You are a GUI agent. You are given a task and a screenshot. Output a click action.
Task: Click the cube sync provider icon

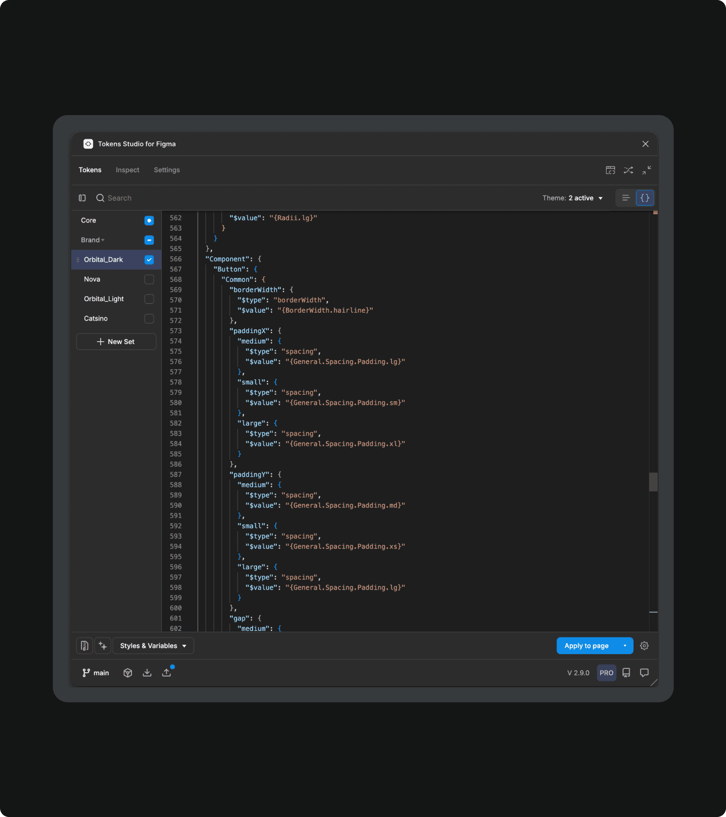click(x=128, y=673)
